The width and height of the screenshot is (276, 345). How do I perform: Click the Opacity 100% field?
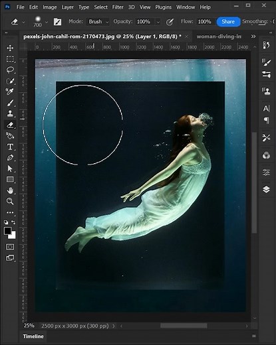coord(145,22)
